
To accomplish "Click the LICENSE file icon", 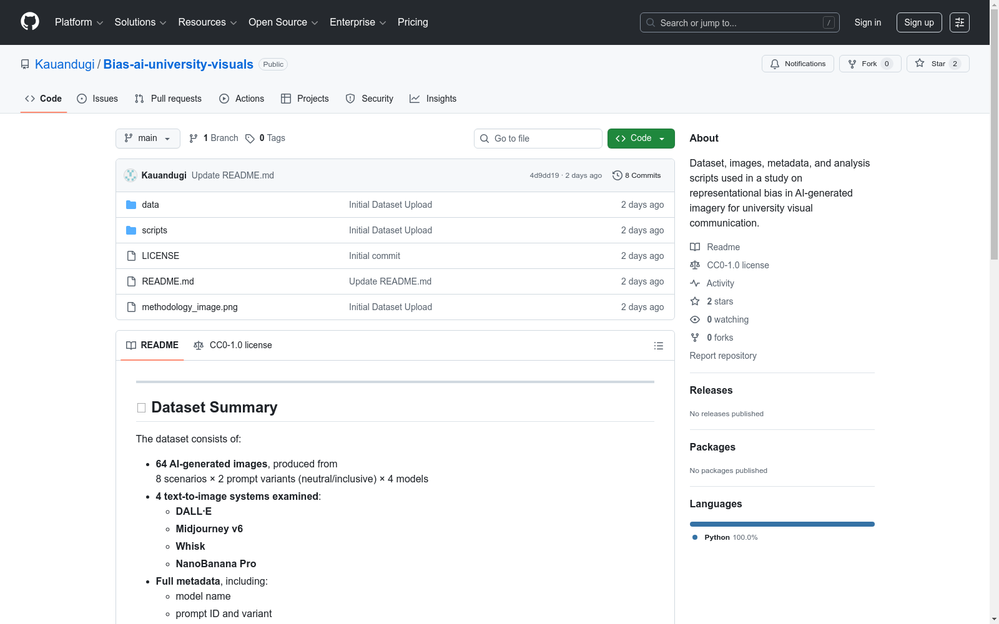I will [131, 256].
